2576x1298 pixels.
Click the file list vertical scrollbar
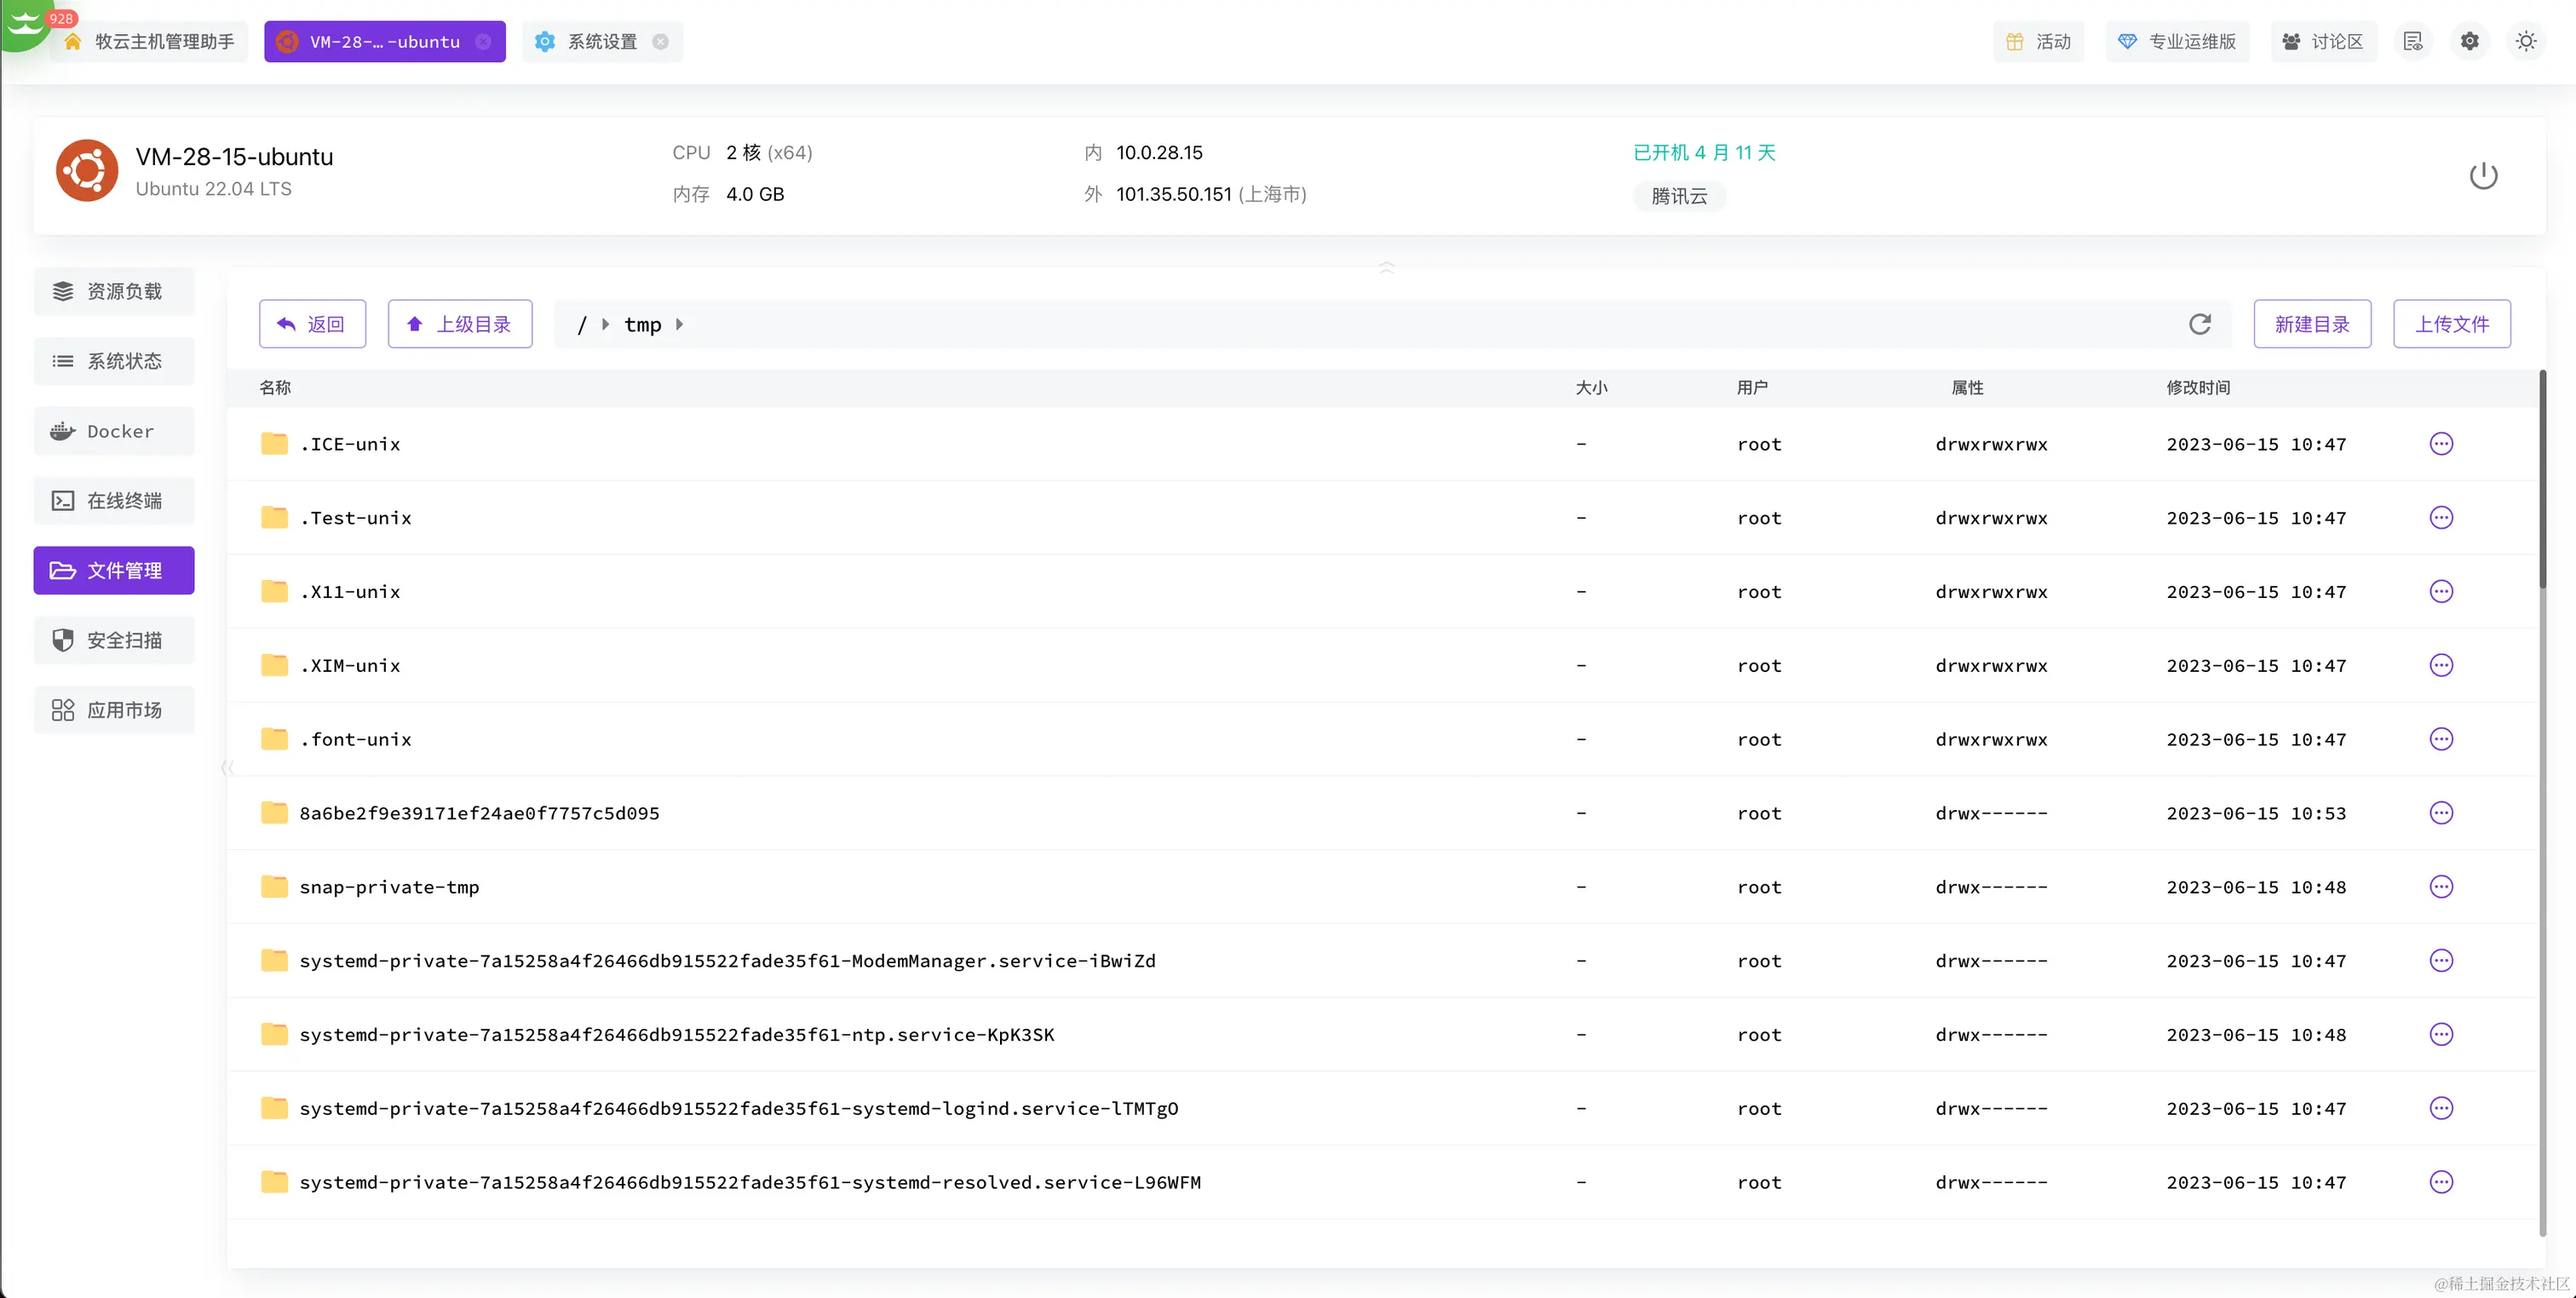2542,480
